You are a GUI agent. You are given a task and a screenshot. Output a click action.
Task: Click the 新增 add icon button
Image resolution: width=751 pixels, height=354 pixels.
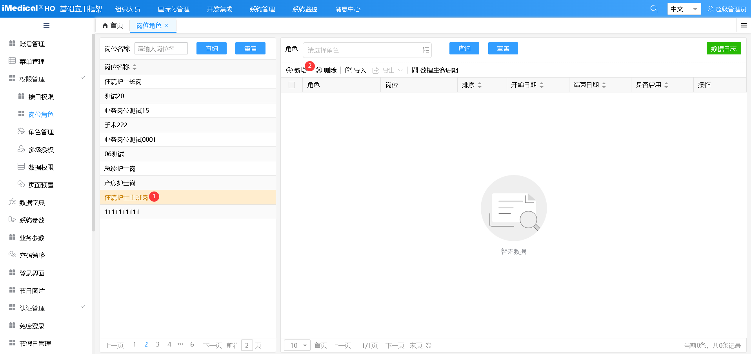289,70
